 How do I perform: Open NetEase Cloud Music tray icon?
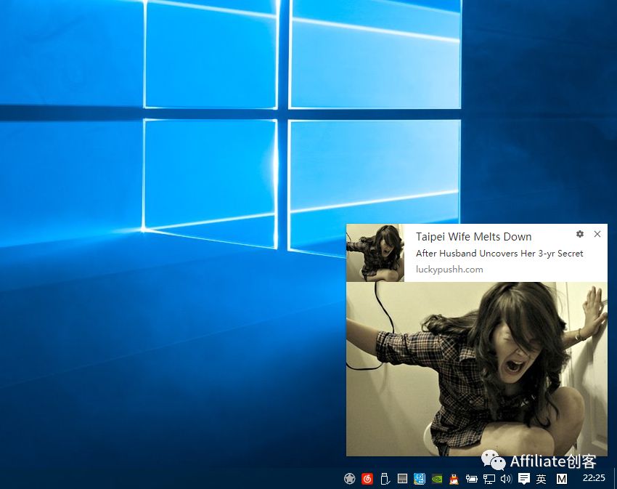point(367,479)
